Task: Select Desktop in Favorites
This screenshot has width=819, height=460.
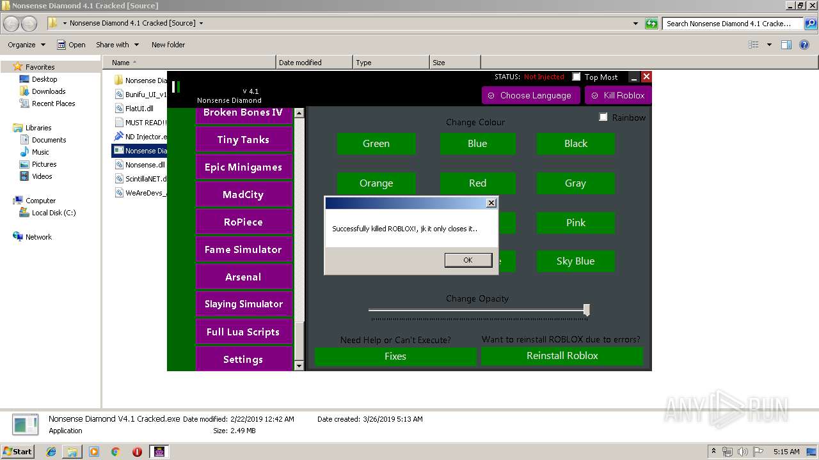Action: coord(44,79)
